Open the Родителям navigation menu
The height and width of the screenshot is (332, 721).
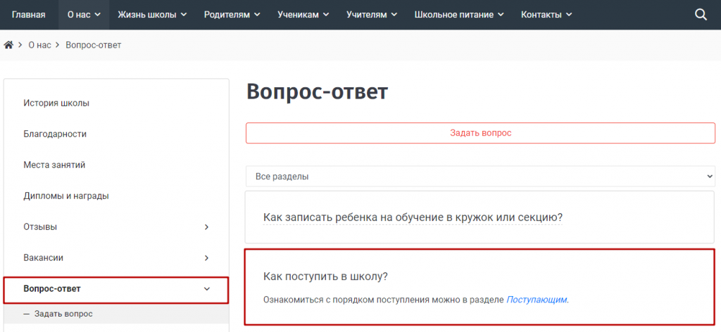232,15
